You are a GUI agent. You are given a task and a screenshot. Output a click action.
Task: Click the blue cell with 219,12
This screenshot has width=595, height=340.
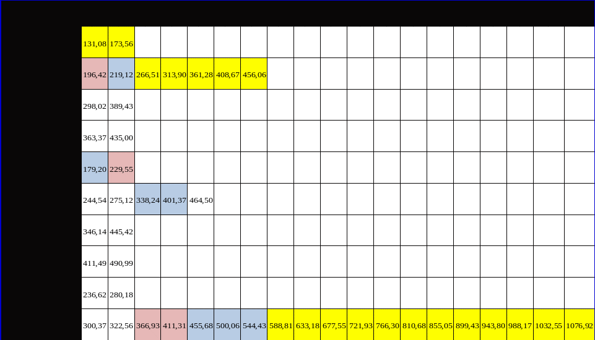pos(121,74)
